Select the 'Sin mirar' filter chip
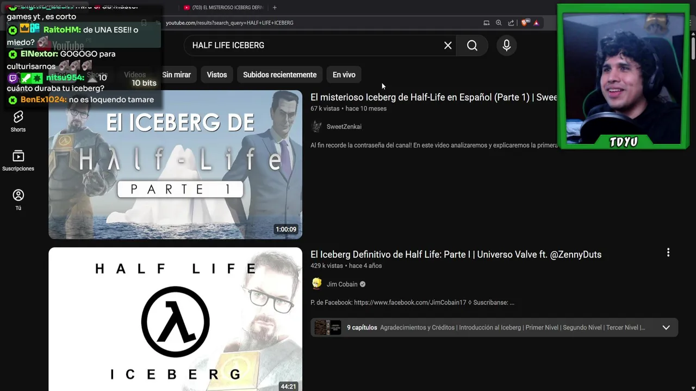 point(176,75)
